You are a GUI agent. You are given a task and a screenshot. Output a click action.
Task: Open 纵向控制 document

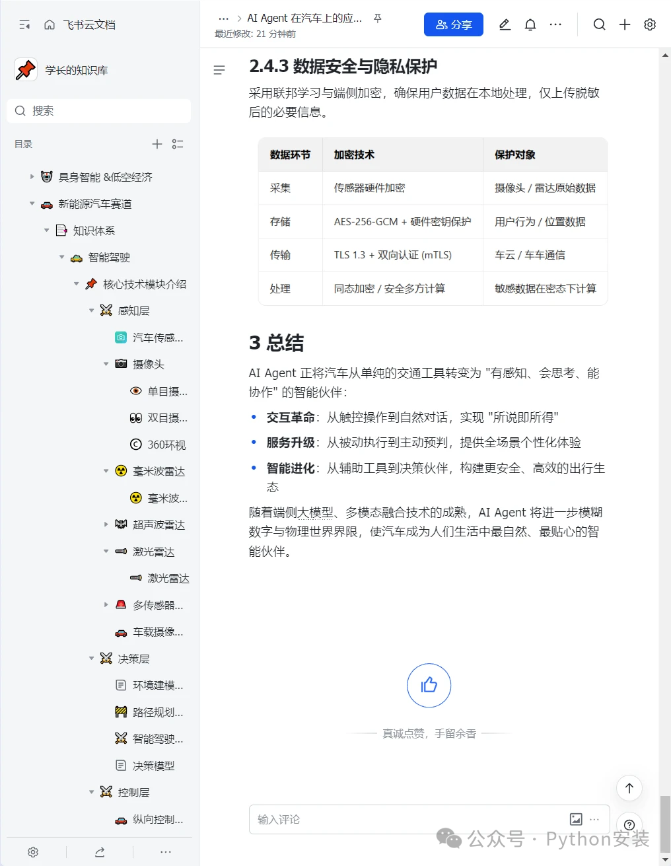tap(157, 819)
